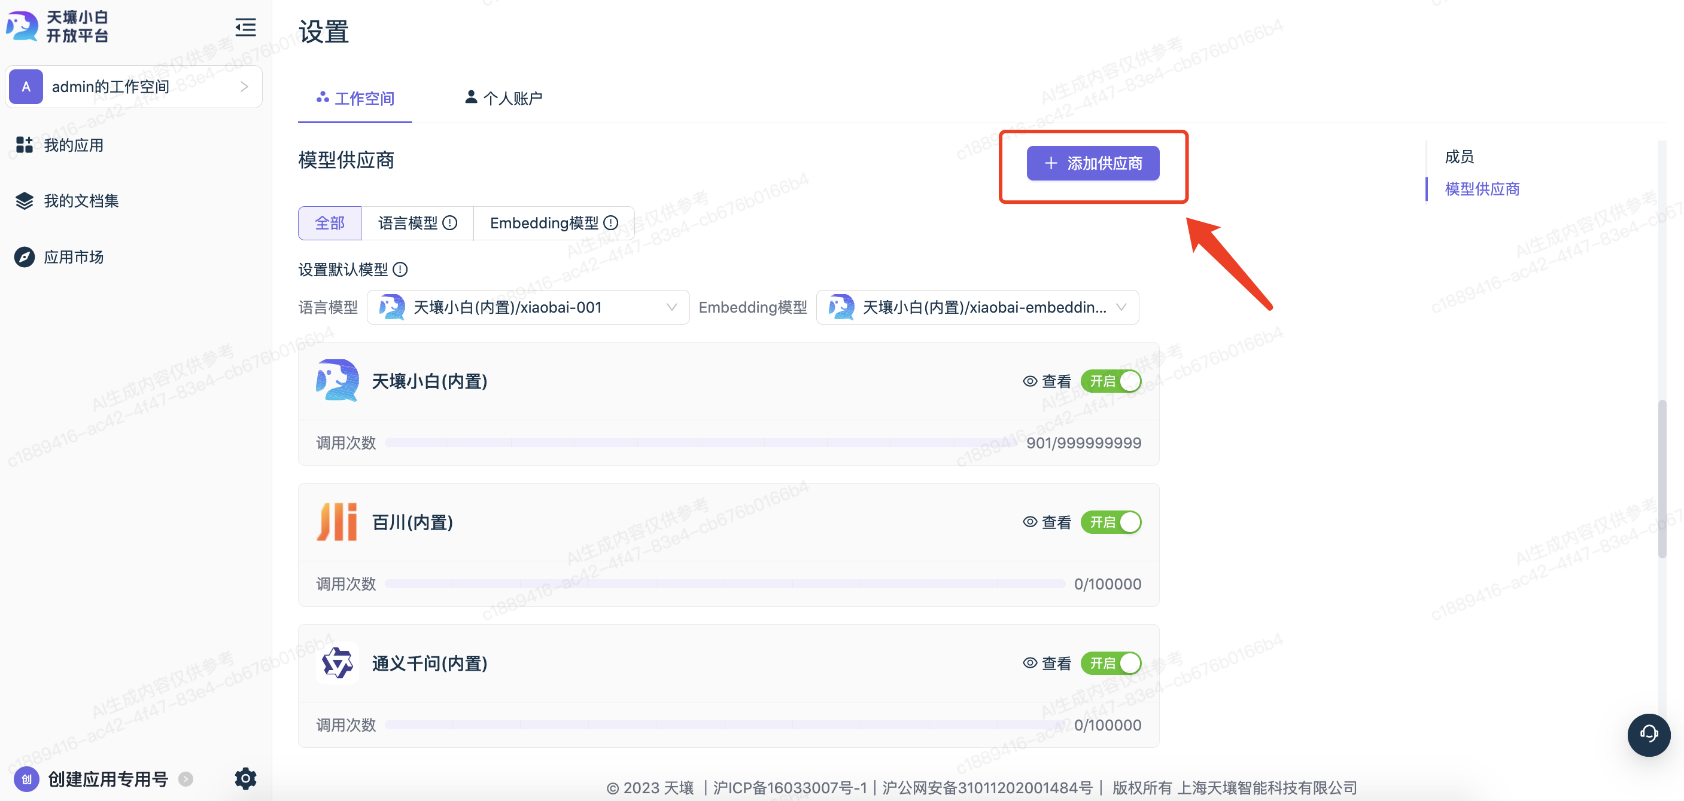Click the 沪ICP备16033007号-1 footer link
The height and width of the screenshot is (801, 1684).
(x=791, y=787)
